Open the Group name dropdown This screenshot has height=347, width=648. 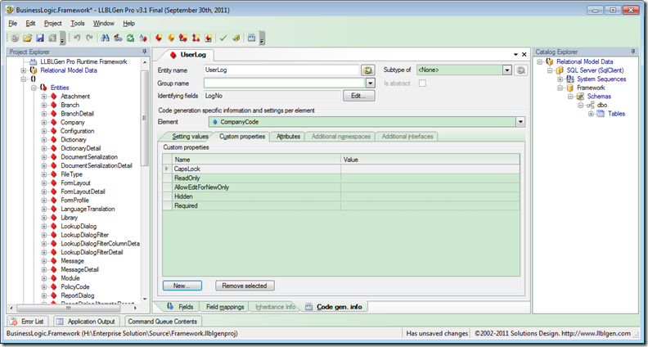tap(371, 83)
